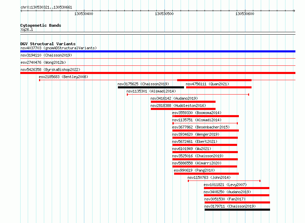Click the 130530500 ruler coordinate

tap(164, 14)
